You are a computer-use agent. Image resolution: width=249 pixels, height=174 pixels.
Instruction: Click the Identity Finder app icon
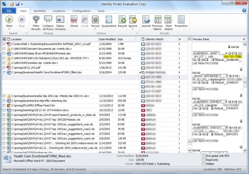click(x=4, y=4)
